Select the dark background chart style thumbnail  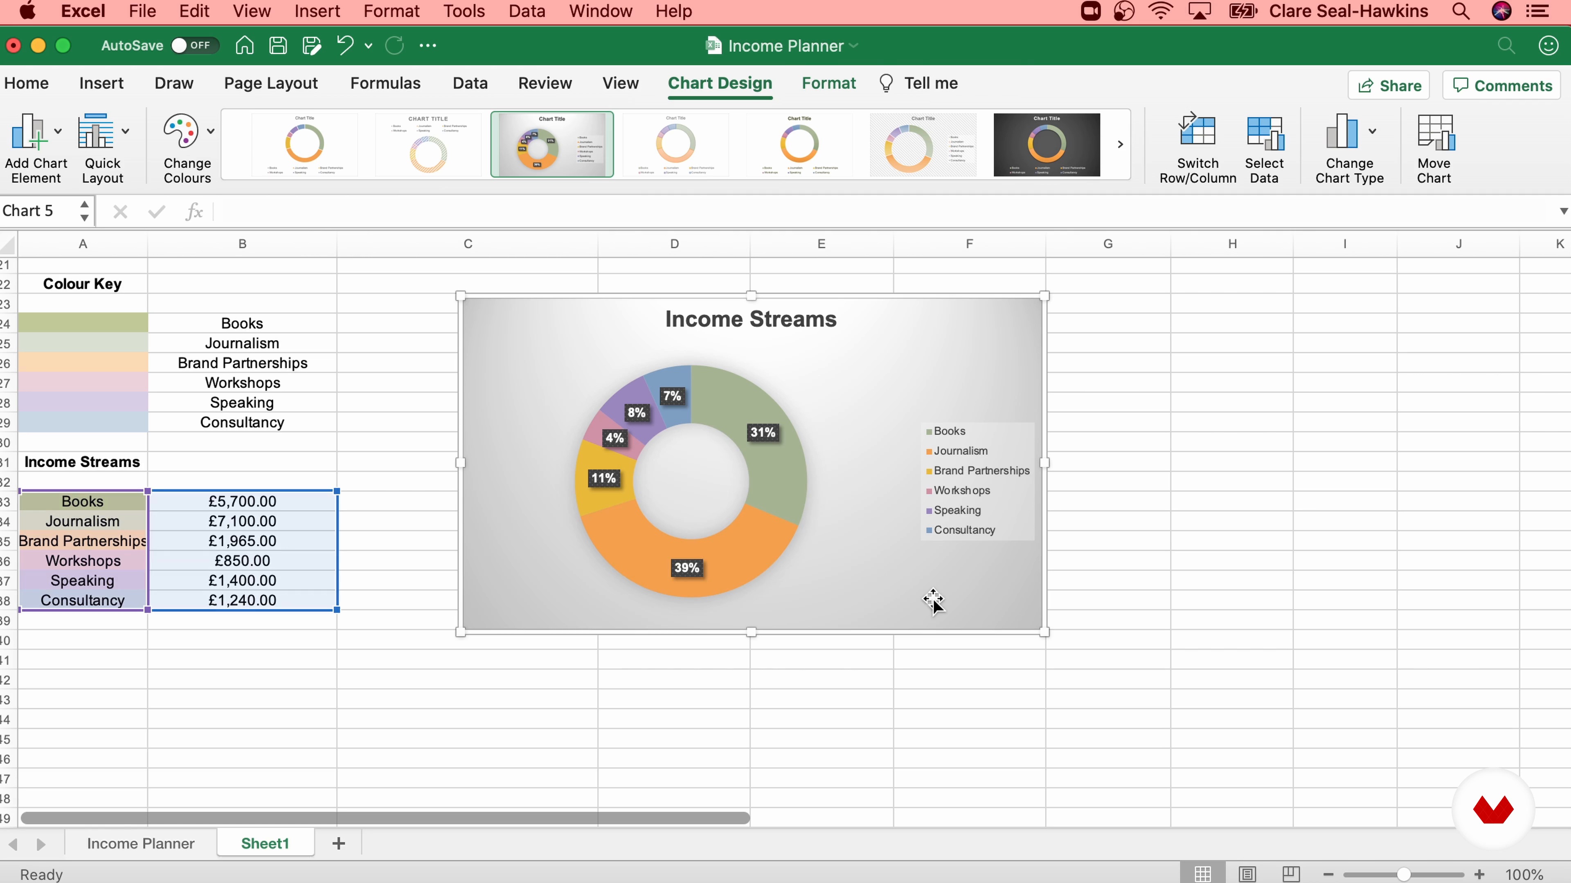(1047, 144)
